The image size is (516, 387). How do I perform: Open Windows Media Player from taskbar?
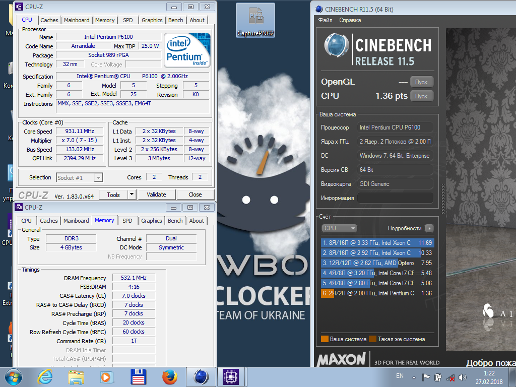tap(107, 377)
